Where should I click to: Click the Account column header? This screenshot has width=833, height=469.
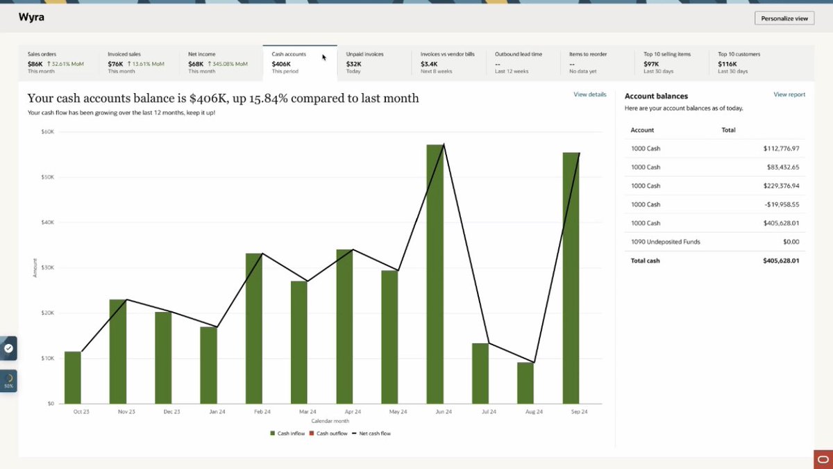coord(642,130)
